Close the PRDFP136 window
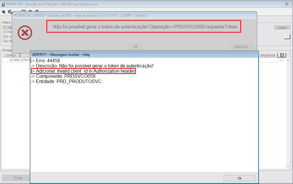Image resolution: width=293 pixels, height=184 pixels. (x=287, y=4)
